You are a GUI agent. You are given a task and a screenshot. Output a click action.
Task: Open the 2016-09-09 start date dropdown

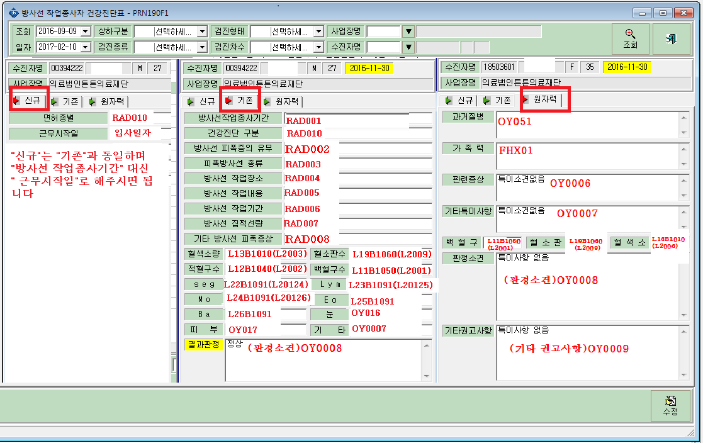pos(86,31)
